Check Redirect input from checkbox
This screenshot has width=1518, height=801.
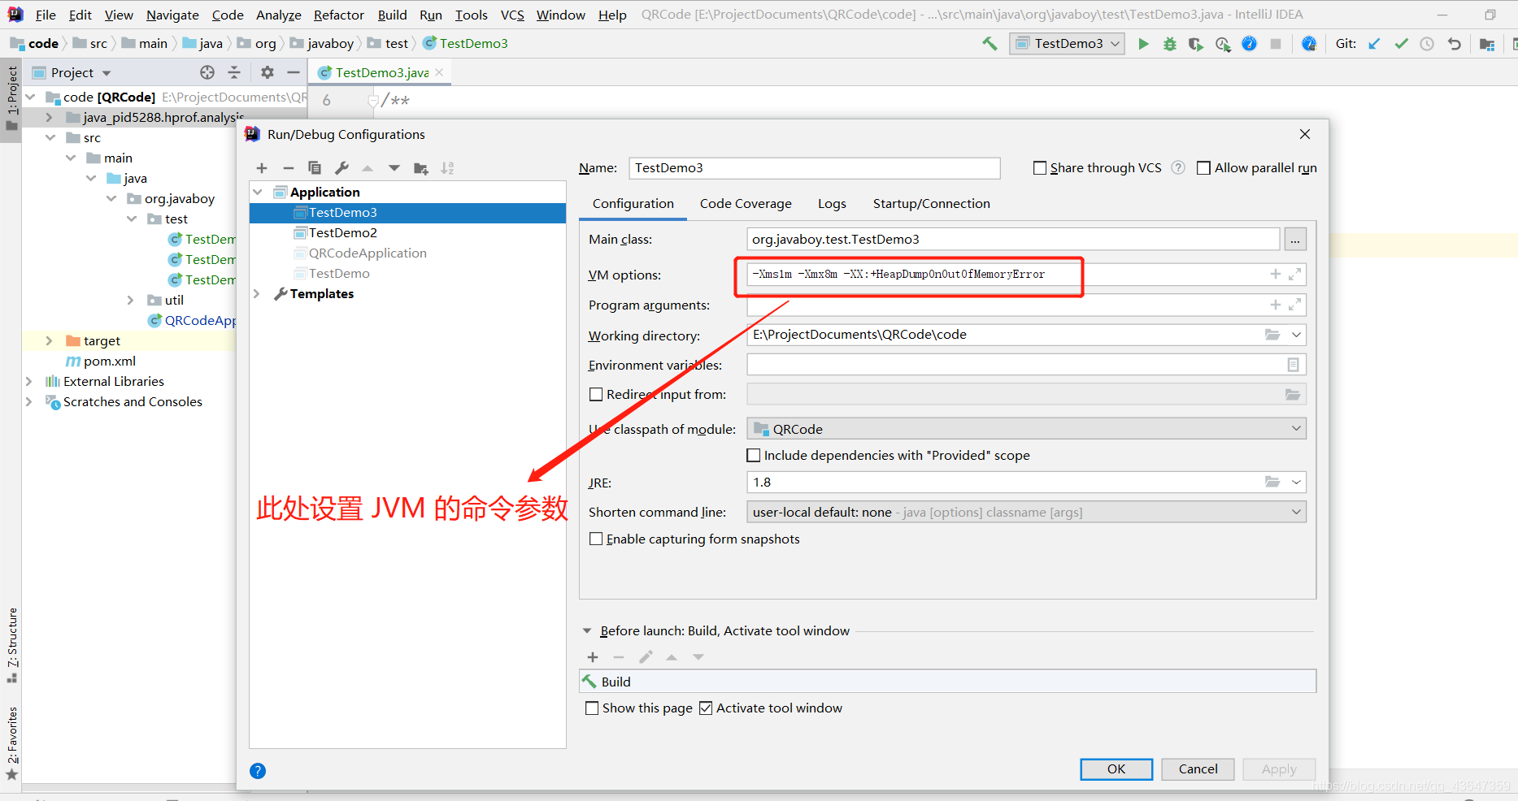click(596, 395)
